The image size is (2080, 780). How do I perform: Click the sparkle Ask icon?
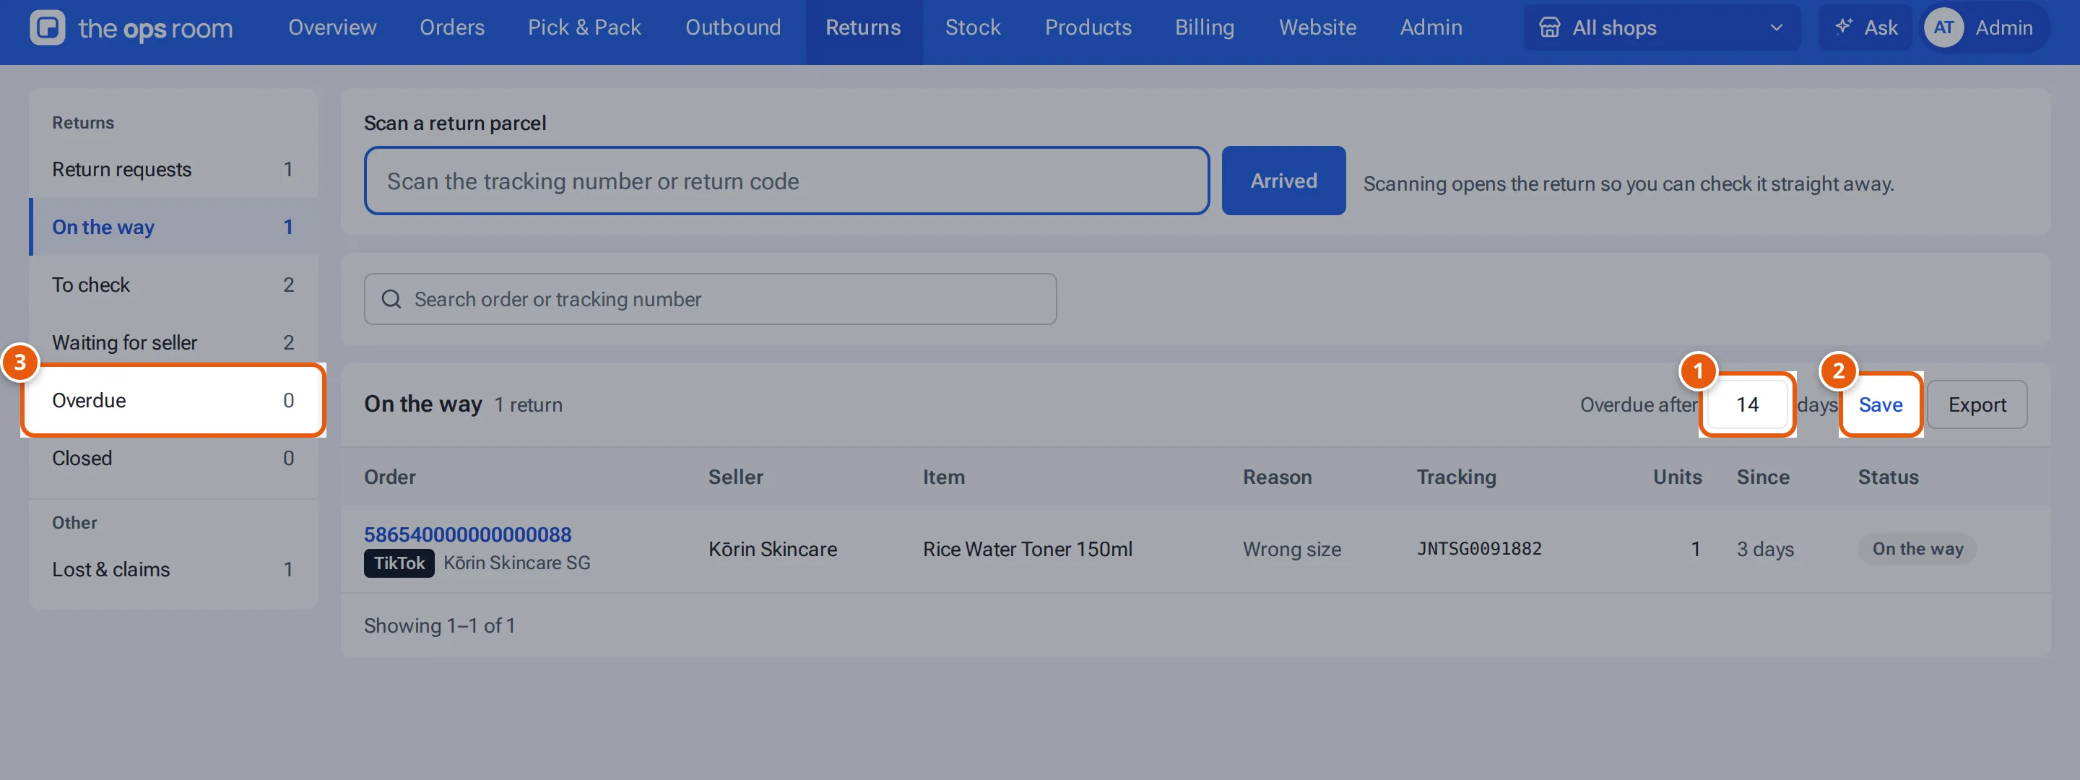[x=1842, y=27]
